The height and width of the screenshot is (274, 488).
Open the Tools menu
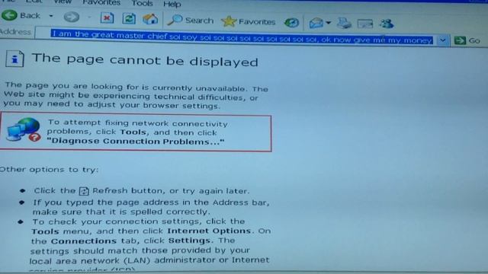click(142, 3)
